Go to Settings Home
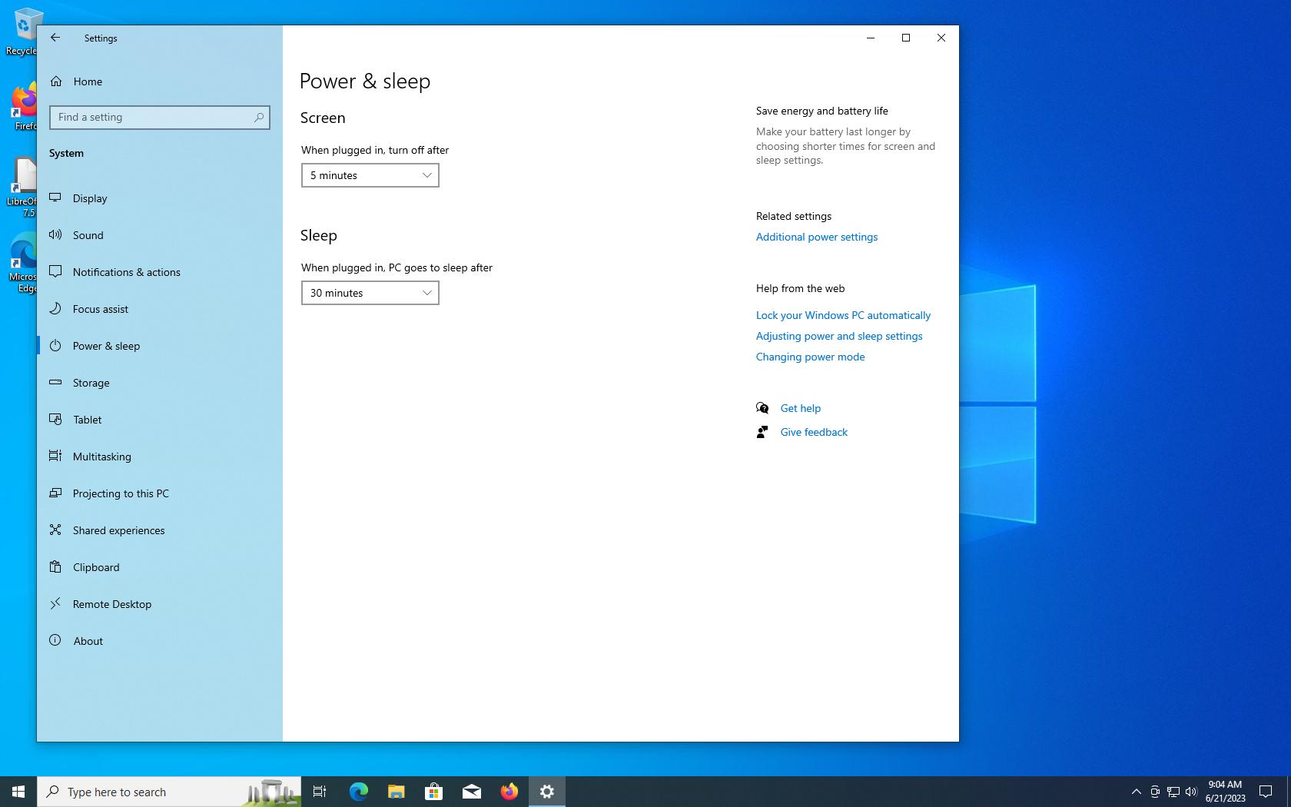1291x807 pixels. point(88,81)
